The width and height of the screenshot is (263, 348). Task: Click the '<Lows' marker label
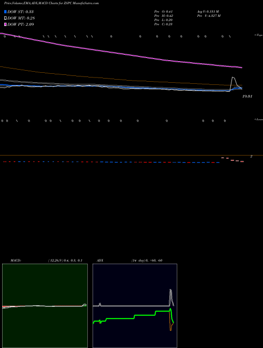(259, 119)
